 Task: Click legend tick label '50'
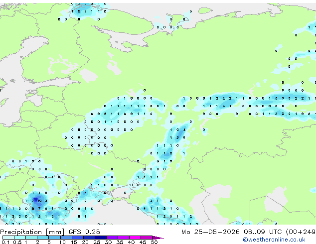tap(154, 242)
